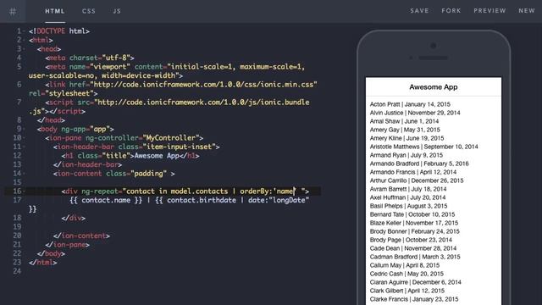Select Acton Pratt contact row
Viewport: 542px width, 305px height.
click(410, 104)
